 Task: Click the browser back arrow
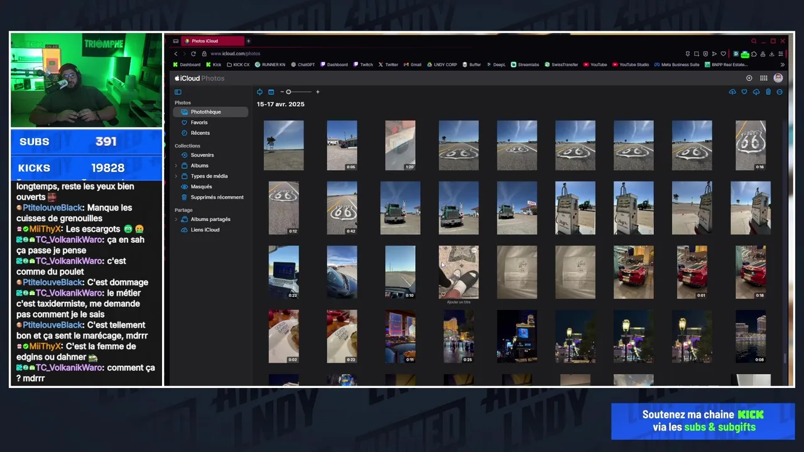[176, 54]
